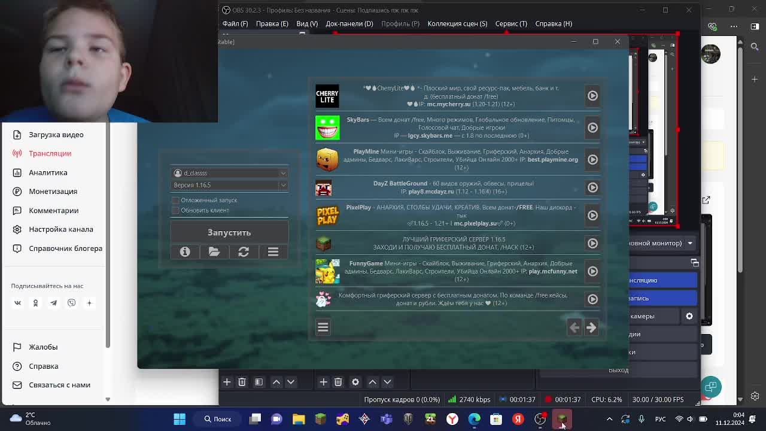Start DayZ BattleGround server with play icon

coord(592,187)
